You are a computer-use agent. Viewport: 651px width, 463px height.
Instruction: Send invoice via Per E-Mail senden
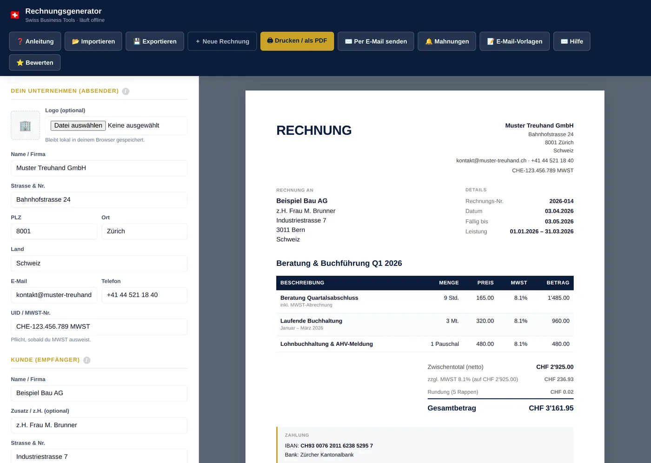(x=376, y=41)
